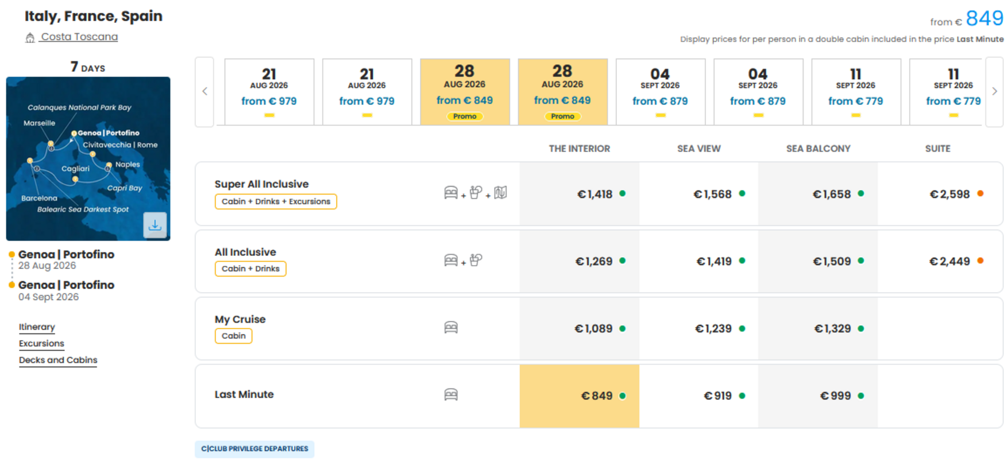
Task: Click the cabin bed icon in My Cruise row
Action: 451,328
